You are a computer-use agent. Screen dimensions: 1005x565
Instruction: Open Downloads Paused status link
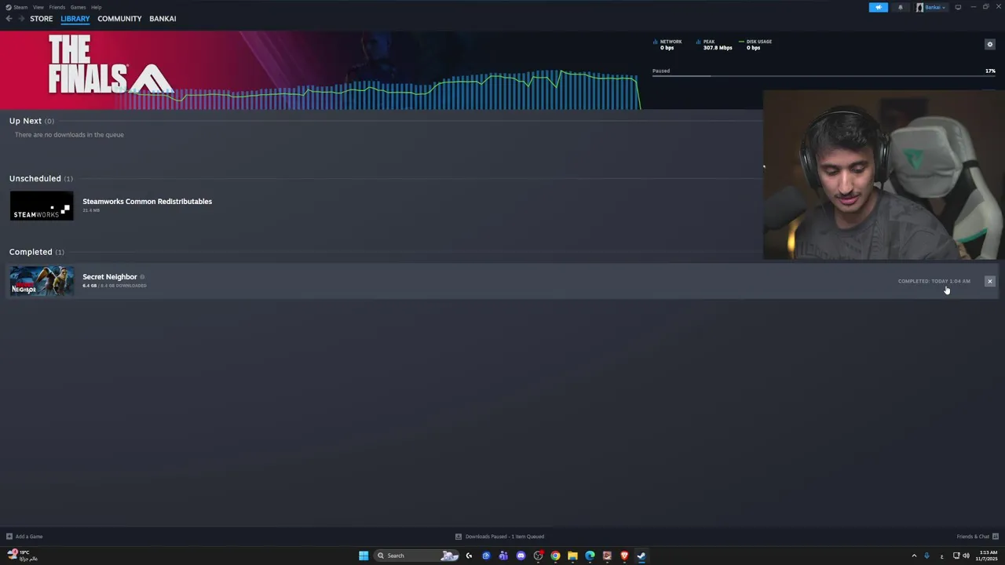pos(500,537)
